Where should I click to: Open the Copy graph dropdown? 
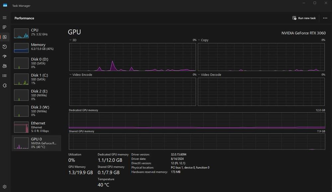[x=199, y=40]
